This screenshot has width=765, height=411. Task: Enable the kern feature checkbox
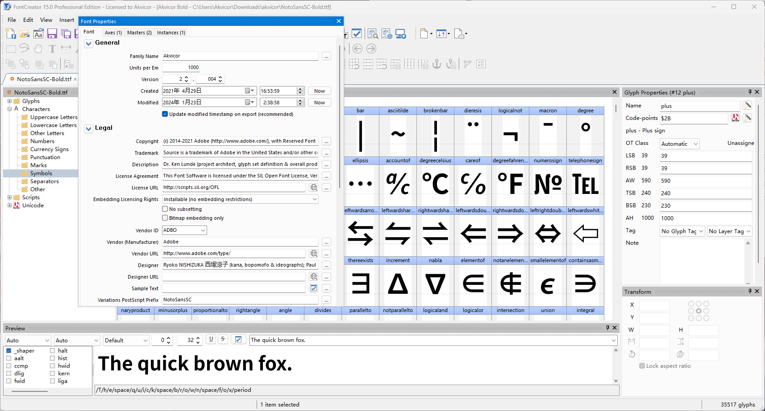coord(52,374)
